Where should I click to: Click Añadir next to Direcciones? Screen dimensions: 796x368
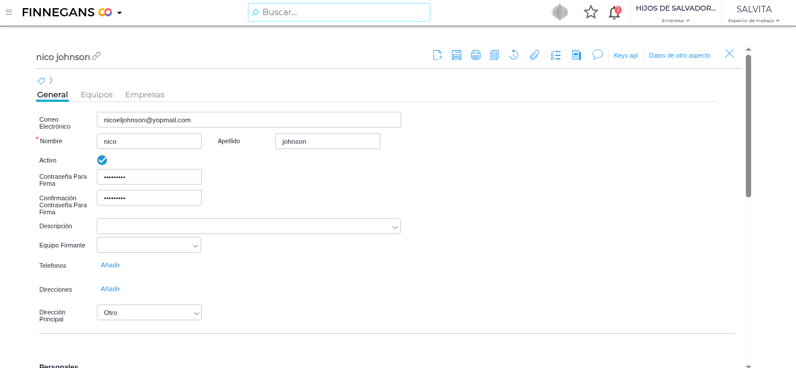pos(110,289)
